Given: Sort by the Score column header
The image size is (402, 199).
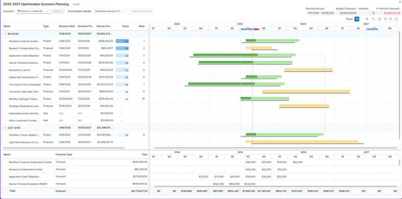Looking at the screenshot, I should [125, 26].
